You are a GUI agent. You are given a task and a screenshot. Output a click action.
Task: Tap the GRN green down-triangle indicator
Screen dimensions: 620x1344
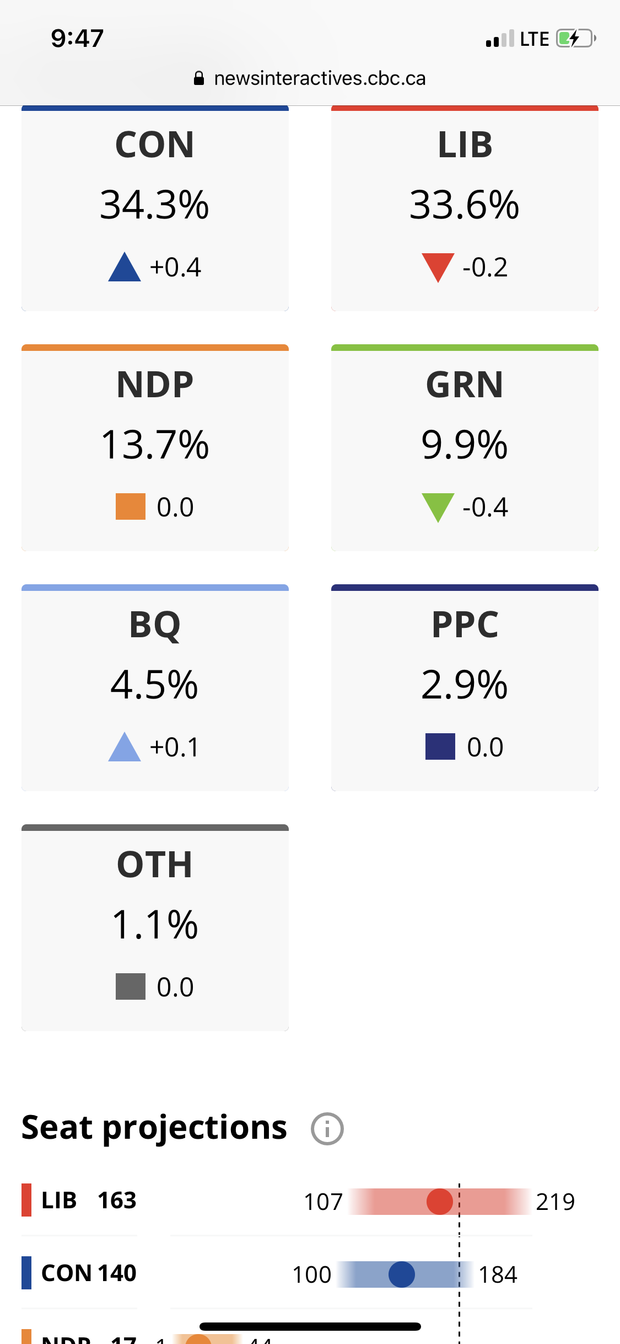[x=438, y=507]
